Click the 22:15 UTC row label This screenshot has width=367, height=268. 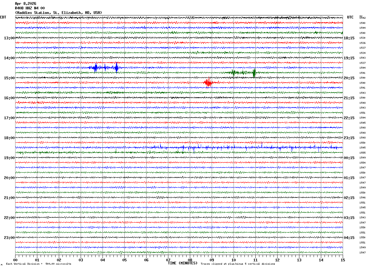click(x=349, y=118)
